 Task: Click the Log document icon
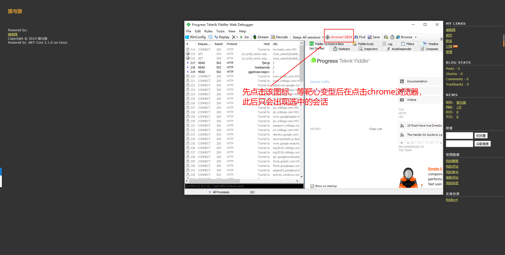tap(384, 44)
